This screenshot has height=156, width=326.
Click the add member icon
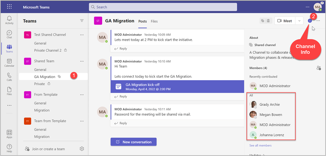point(318,68)
